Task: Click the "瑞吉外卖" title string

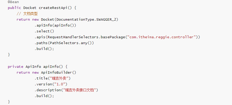Action: tap(61, 78)
